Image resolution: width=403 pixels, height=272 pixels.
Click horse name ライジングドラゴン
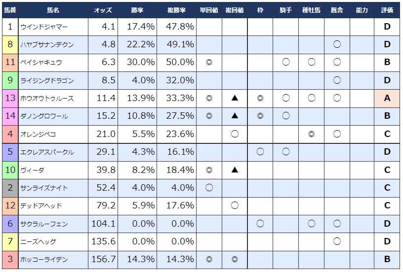pos(47,80)
